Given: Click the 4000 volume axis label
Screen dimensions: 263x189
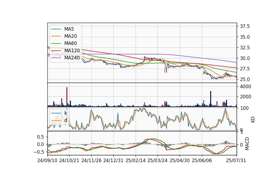Looking at the screenshot, I should 245,87.
